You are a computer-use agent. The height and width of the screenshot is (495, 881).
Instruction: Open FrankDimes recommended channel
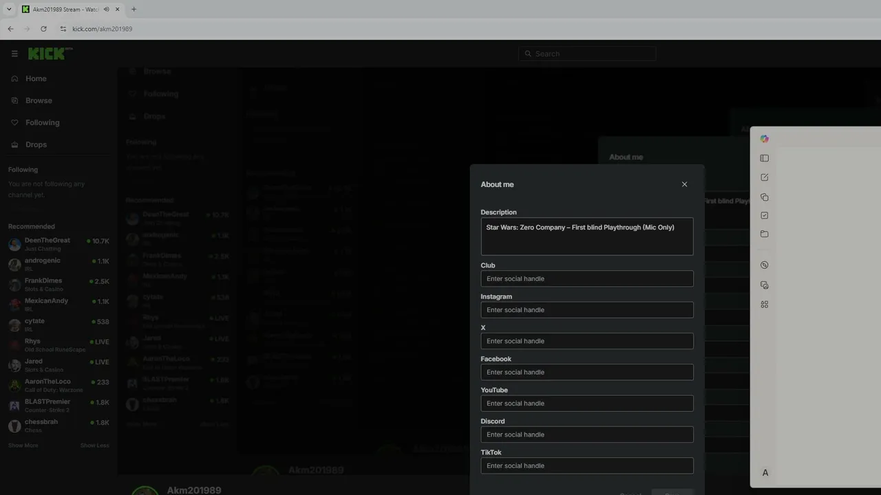[x=59, y=285]
